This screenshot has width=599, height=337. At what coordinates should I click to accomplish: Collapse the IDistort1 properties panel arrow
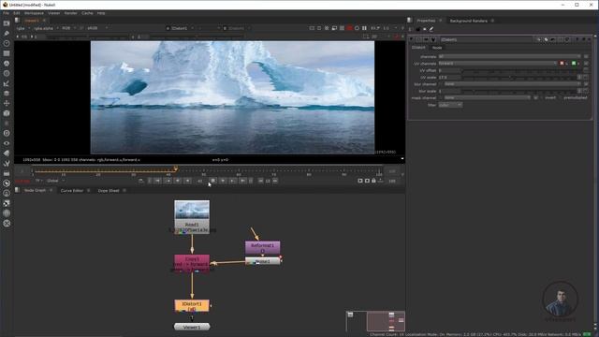coord(412,39)
